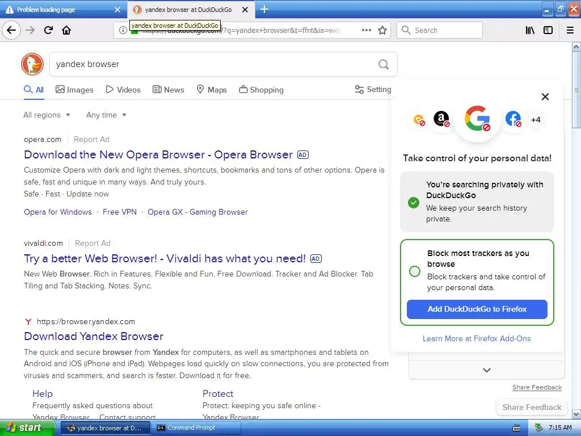
Task: Click Add DuckDuckGo to Firefox button
Action: click(477, 309)
